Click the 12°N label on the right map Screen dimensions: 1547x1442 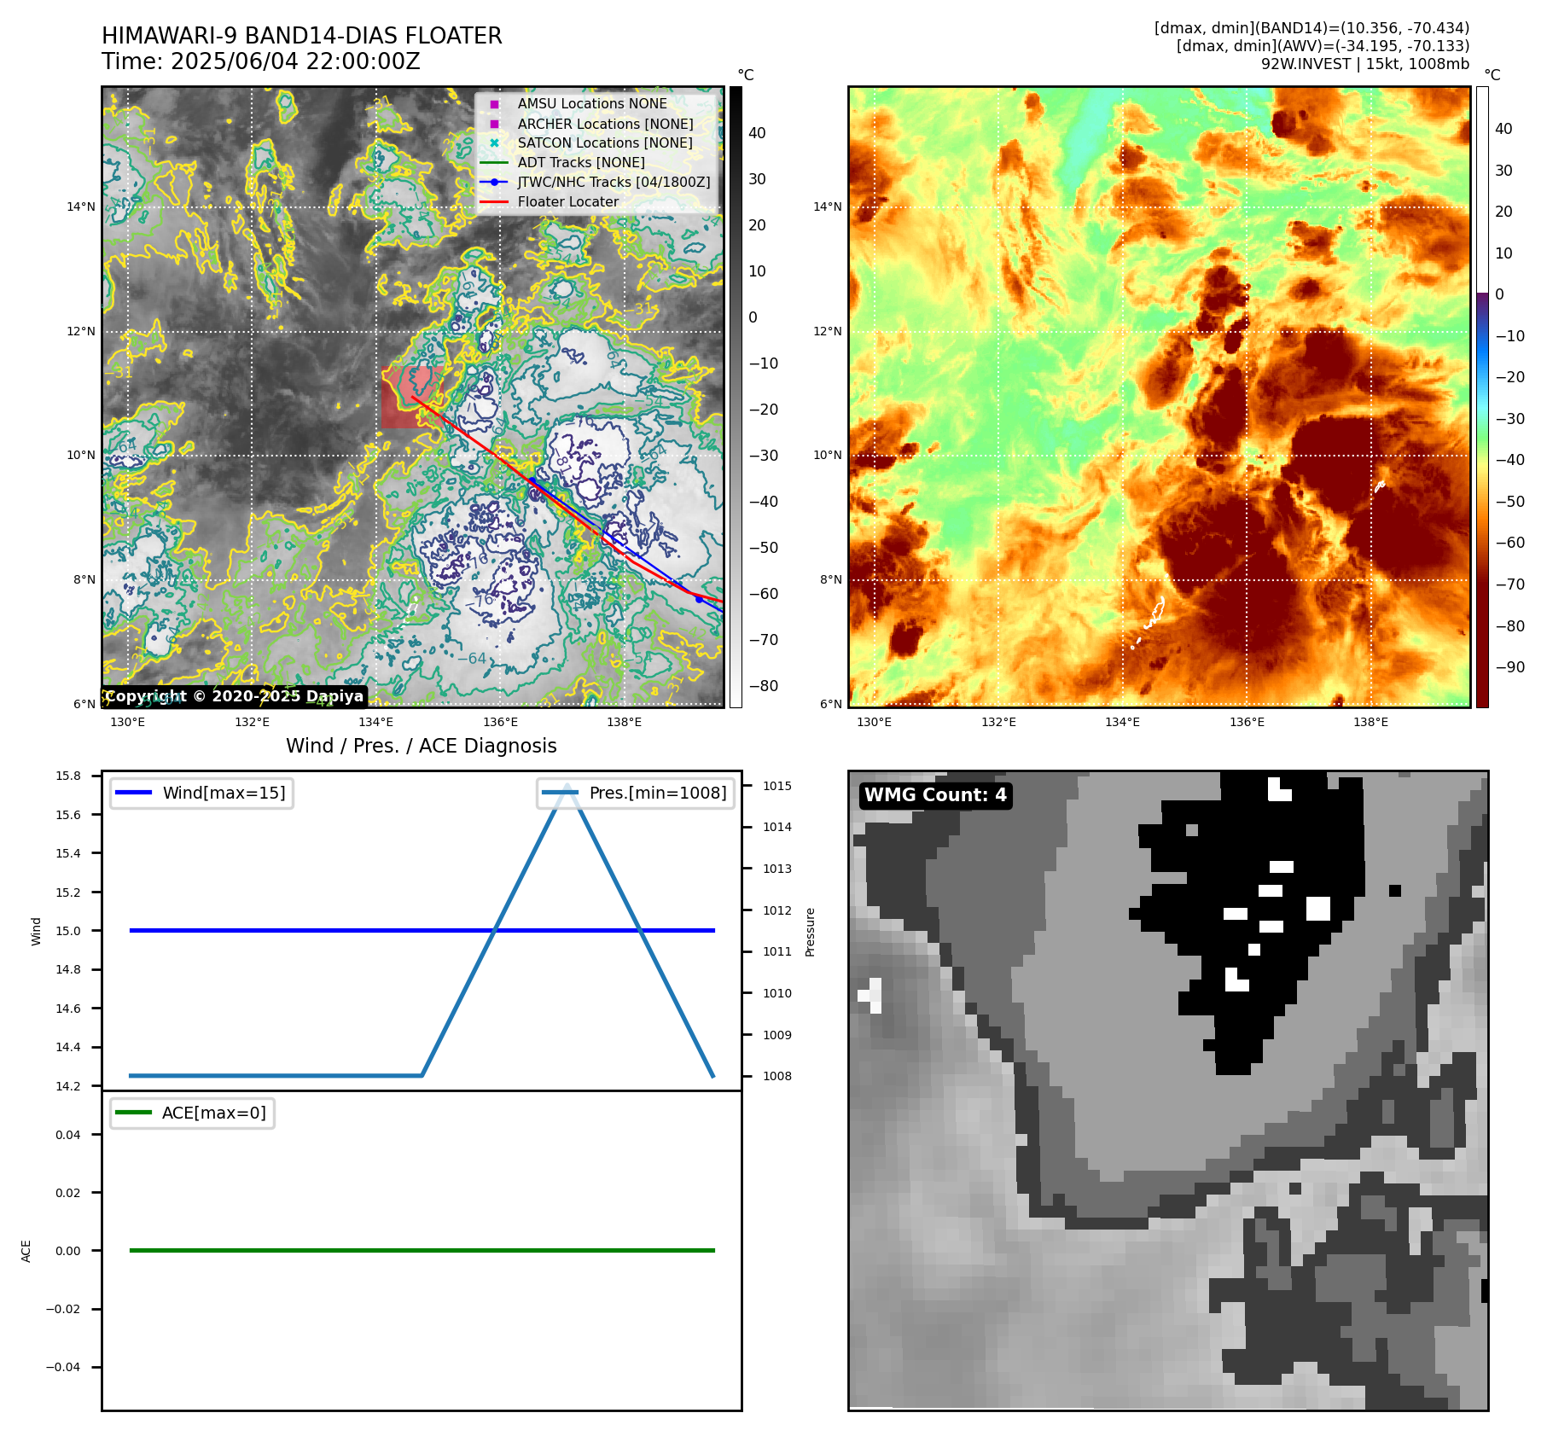828,331
